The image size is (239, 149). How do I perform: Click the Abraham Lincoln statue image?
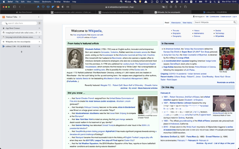point(147,105)
